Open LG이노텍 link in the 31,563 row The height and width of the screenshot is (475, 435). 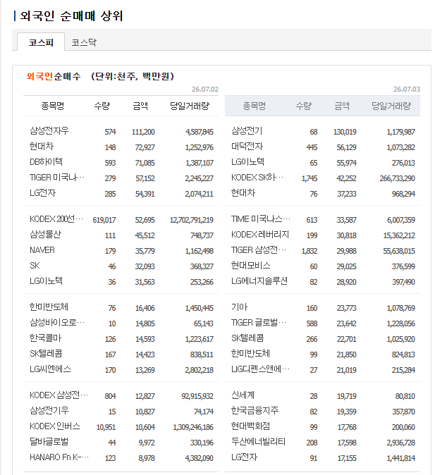(46, 281)
